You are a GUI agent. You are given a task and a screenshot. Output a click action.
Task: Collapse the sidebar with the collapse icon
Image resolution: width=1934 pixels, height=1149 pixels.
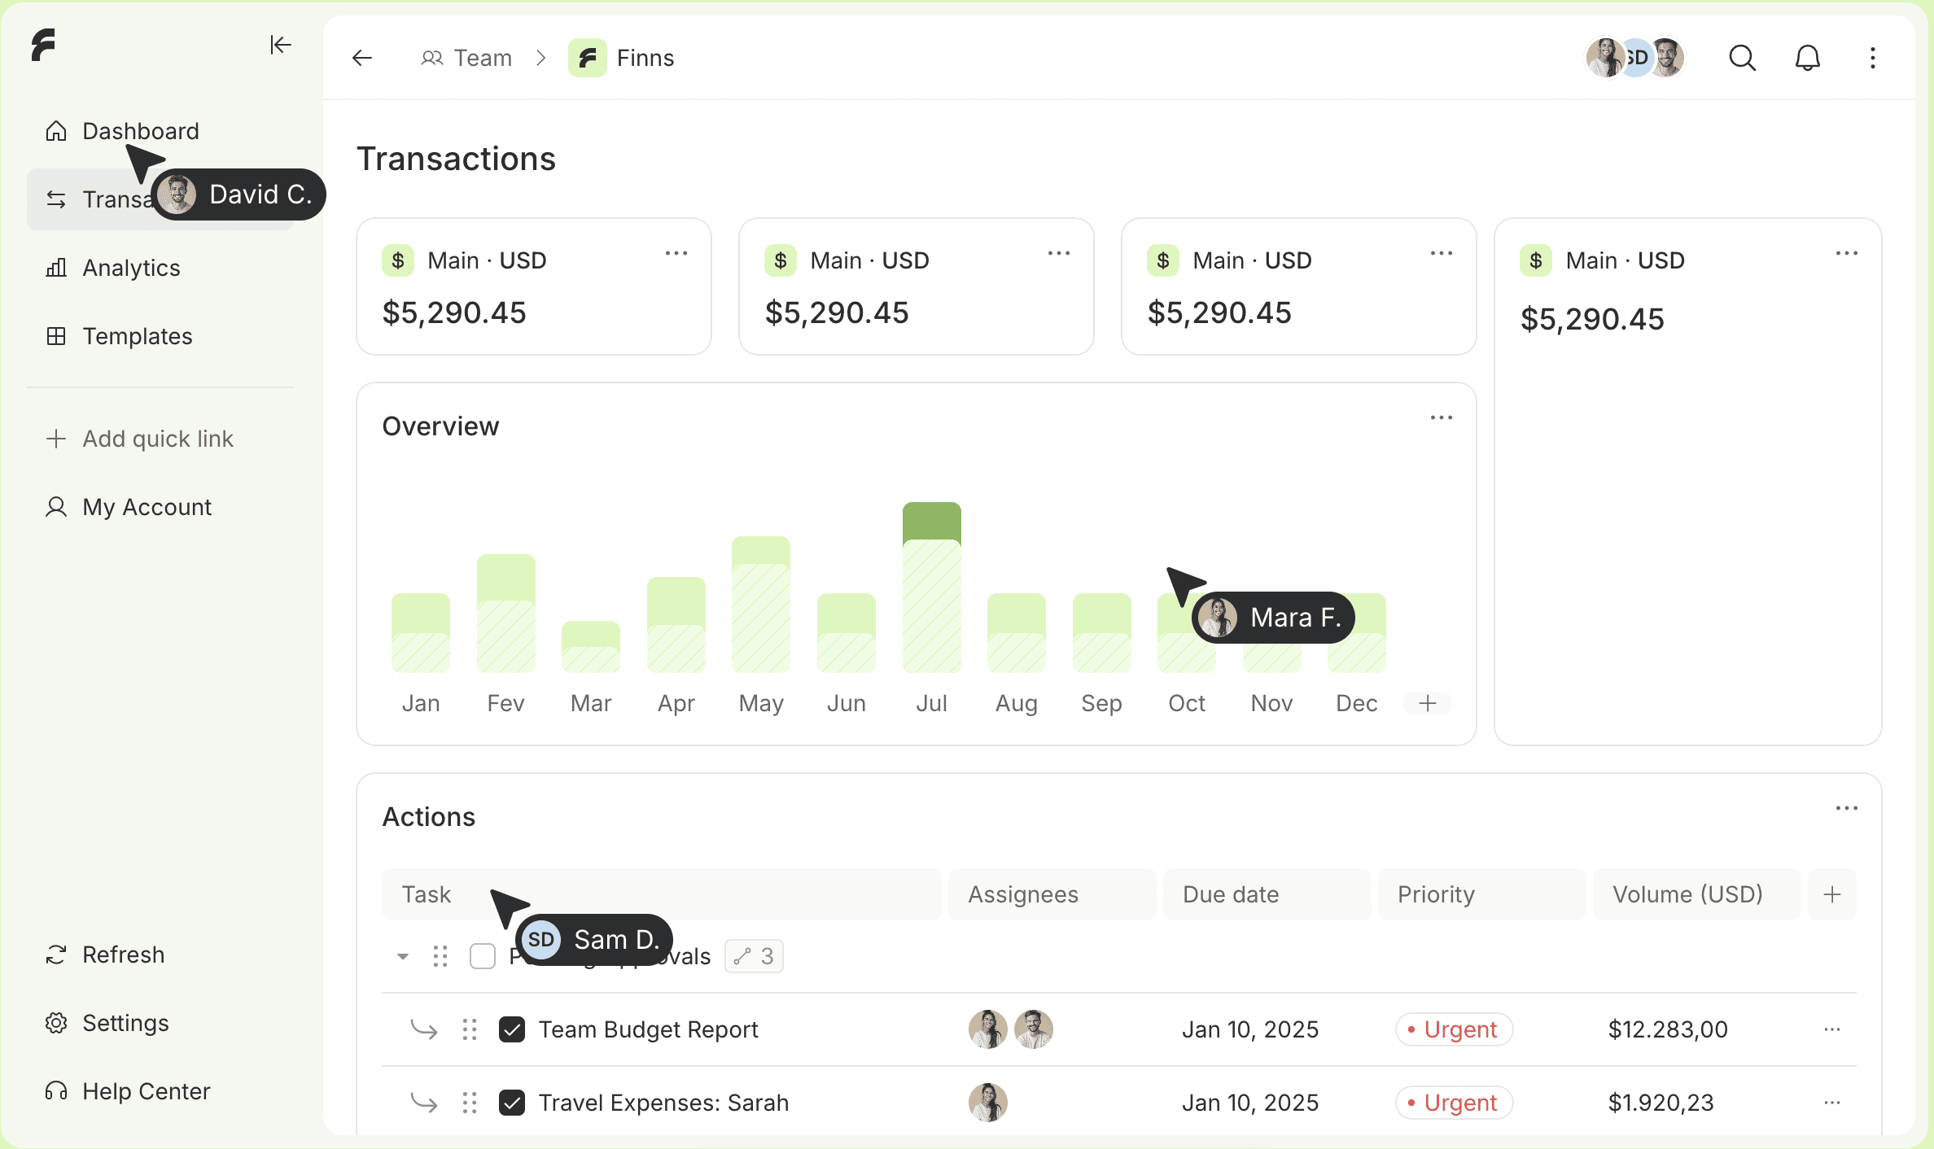280,45
